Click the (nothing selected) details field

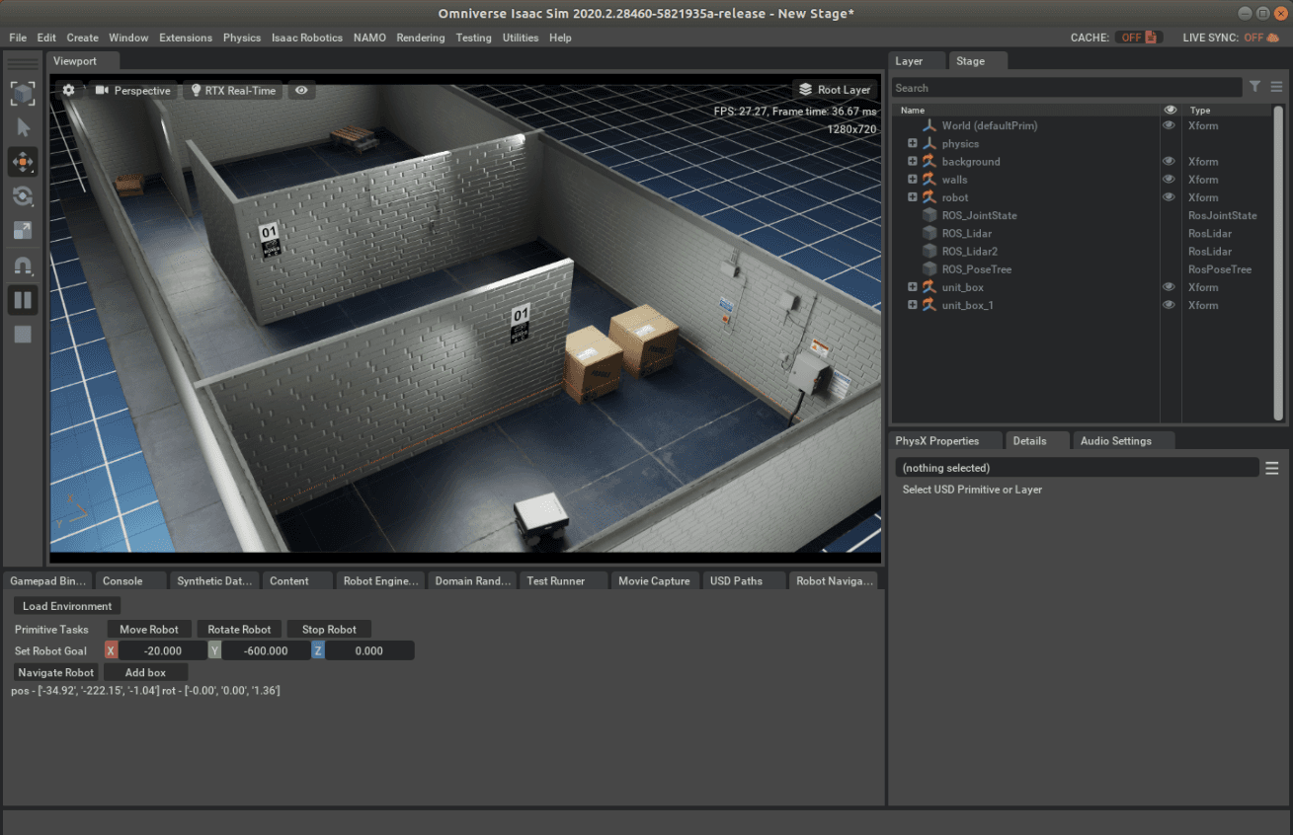pos(1077,468)
